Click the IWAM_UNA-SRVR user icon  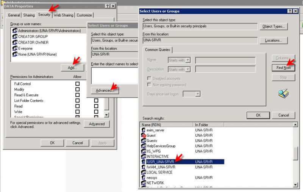(144, 167)
